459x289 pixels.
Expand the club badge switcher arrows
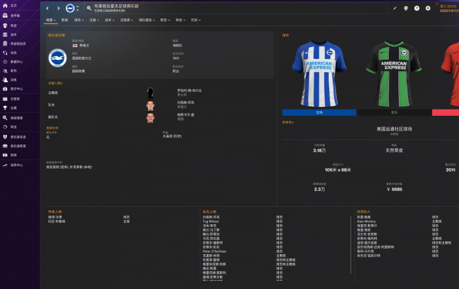pyautogui.click(x=78, y=8)
